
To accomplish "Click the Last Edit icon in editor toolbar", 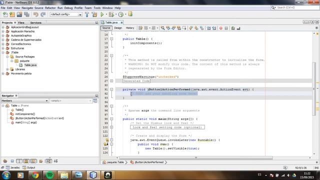I will click(x=140, y=28).
